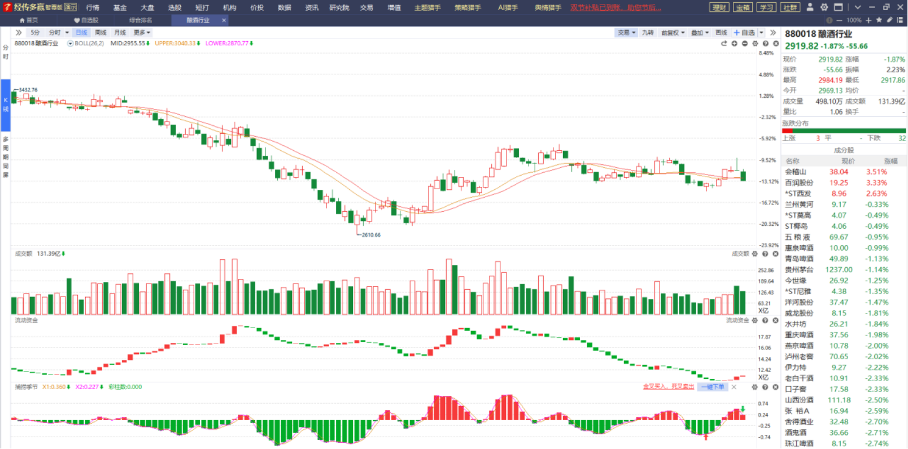
Task: Open the 研究院 menu
Action: coord(339,7)
